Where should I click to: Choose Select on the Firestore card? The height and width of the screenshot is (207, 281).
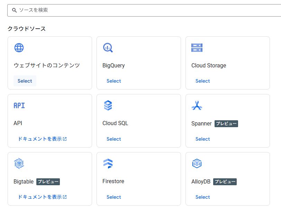[114, 197]
